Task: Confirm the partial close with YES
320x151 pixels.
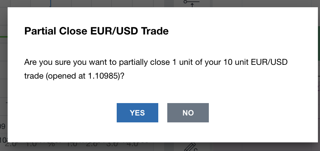Action: click(x=137, y=113)
